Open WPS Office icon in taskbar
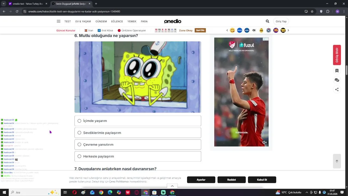Viewport: 348px width, 196px height. point(128,192)
